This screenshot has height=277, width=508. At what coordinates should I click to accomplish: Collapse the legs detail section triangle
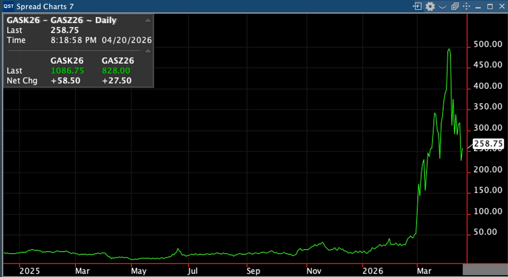[x=148, y=51]
